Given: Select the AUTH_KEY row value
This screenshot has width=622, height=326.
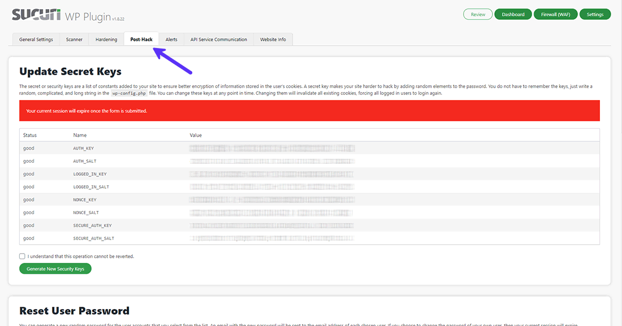Looking at the screenshot, I should 271,147.
